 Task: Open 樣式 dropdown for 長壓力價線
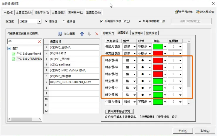150,47
